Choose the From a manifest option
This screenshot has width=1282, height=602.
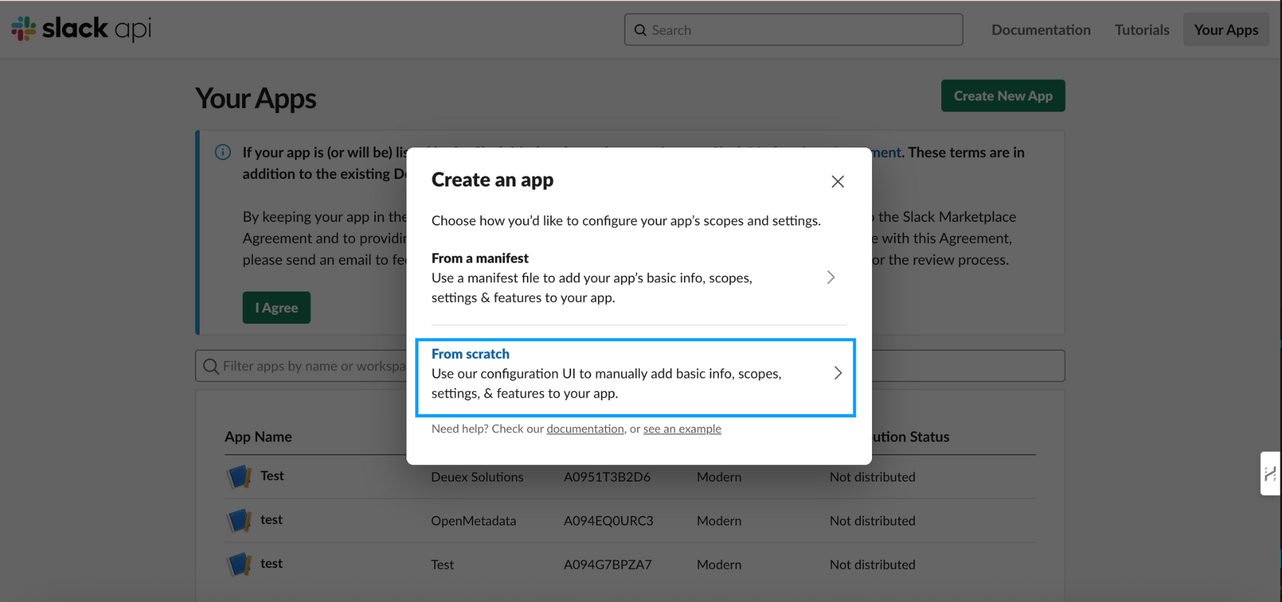point(480,258)
